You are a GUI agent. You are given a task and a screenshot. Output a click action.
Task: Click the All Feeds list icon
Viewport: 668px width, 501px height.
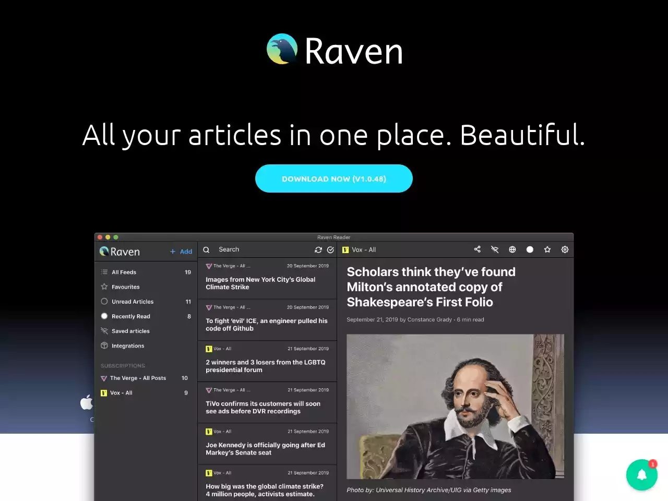(x=104, y=272)
